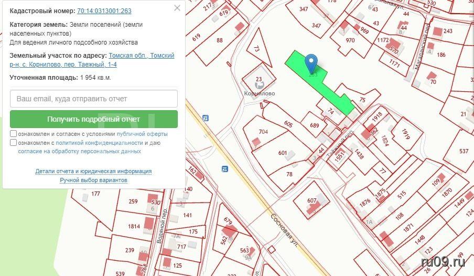The width and height of the screenshot is (474, 276).
Task: Open Детали отчета и юридическая информация link
Action: coord(93,171)
